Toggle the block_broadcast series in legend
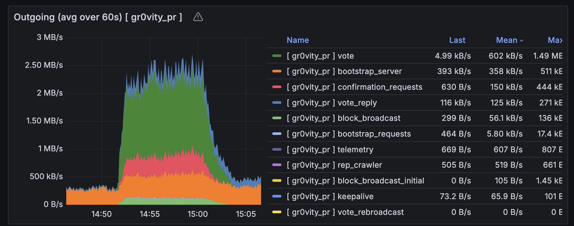 pyautogui.click(x=343, y=118)
